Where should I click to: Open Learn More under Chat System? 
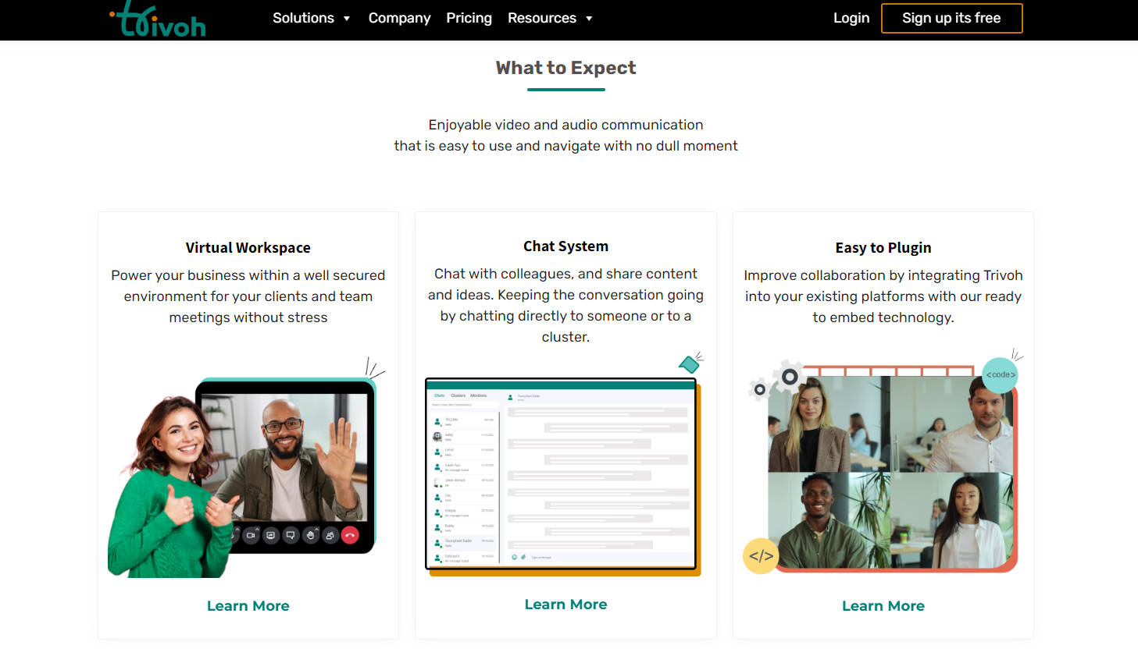(565, 604)
